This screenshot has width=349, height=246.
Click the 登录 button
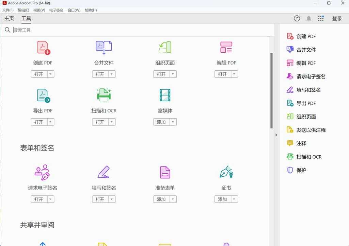337,18
